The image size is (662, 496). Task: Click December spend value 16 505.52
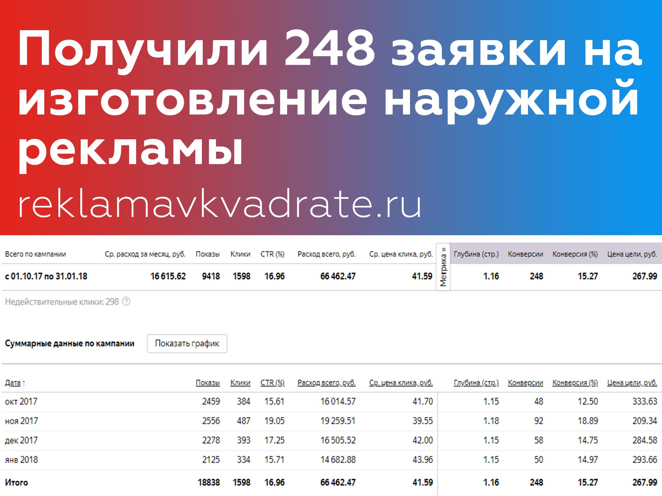coord(338,440)
